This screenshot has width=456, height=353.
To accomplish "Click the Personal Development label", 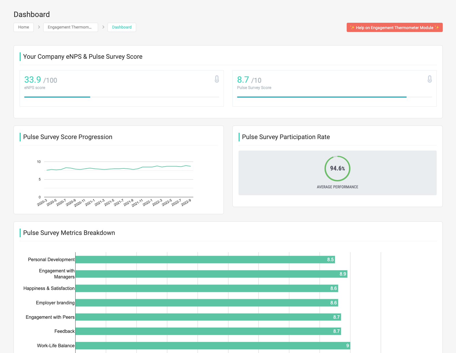I will click(51, 259).
